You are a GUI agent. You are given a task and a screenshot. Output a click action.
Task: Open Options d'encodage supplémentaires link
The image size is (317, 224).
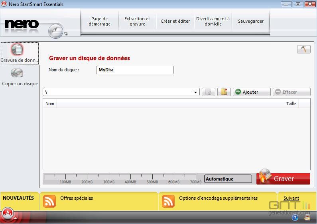point(219,198)
